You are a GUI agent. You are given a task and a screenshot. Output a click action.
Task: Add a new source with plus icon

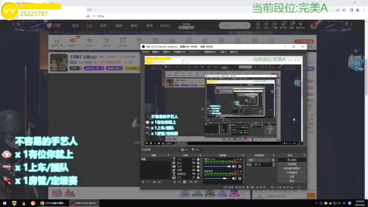point(174,182)
